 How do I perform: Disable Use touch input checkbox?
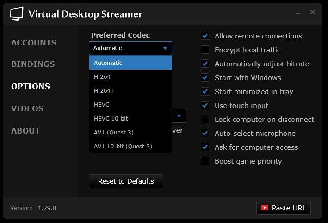tap(205, 105)
